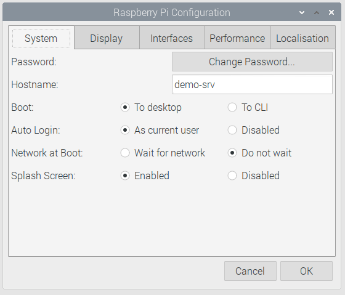Minimize window with title bar chevron-down icon
The width and height of the screenshot is (345, 295).
pos(302,12)
